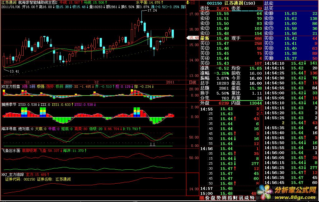Image resolution: width=319 pixels, height=202 pixels.
Task: Click the month 12 marker on the time axis
Action: 97,82
